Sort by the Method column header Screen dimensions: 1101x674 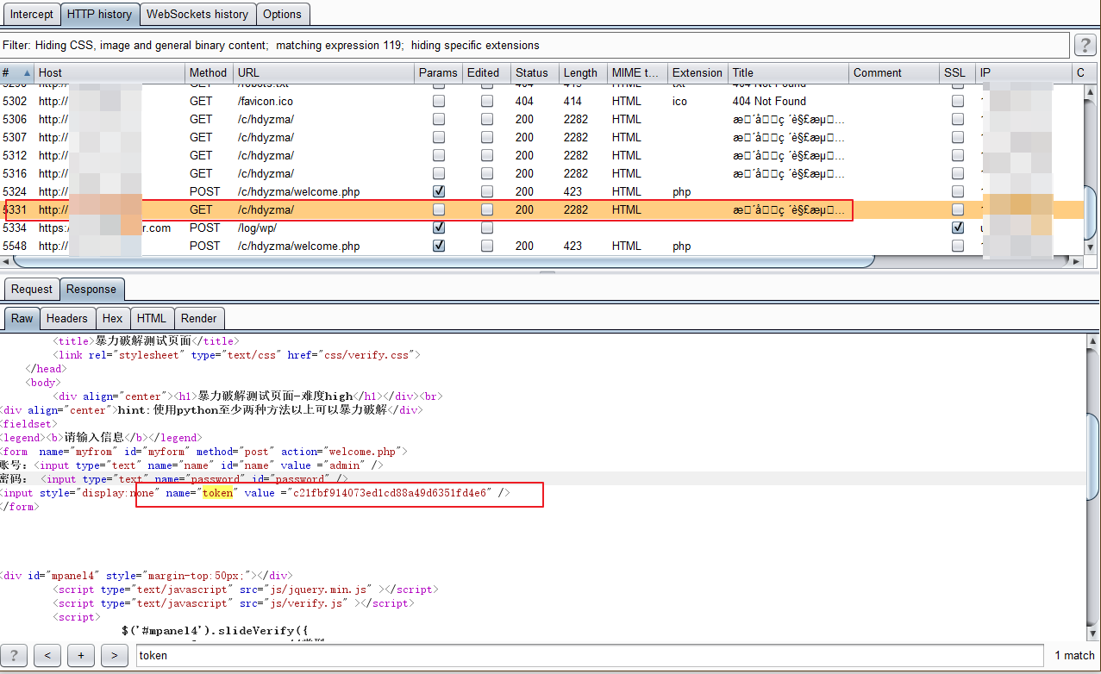click(208, 73)
